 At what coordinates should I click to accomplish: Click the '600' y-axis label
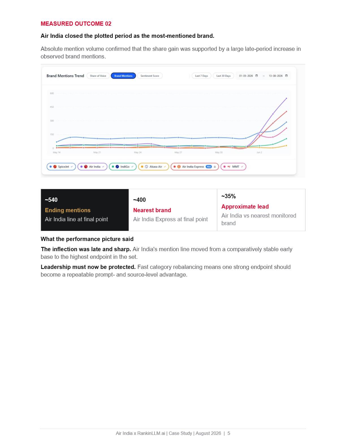(x=52, y=93)
